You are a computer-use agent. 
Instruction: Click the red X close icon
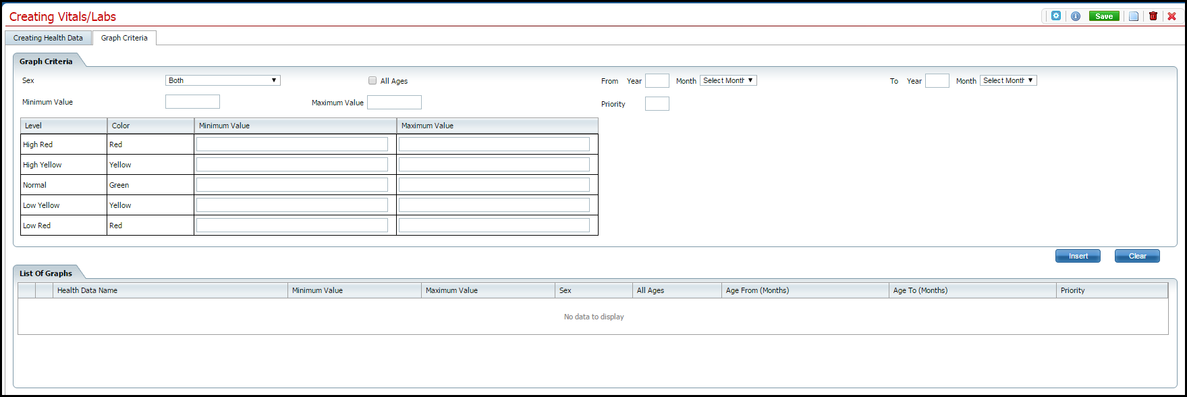[1172, 16]
